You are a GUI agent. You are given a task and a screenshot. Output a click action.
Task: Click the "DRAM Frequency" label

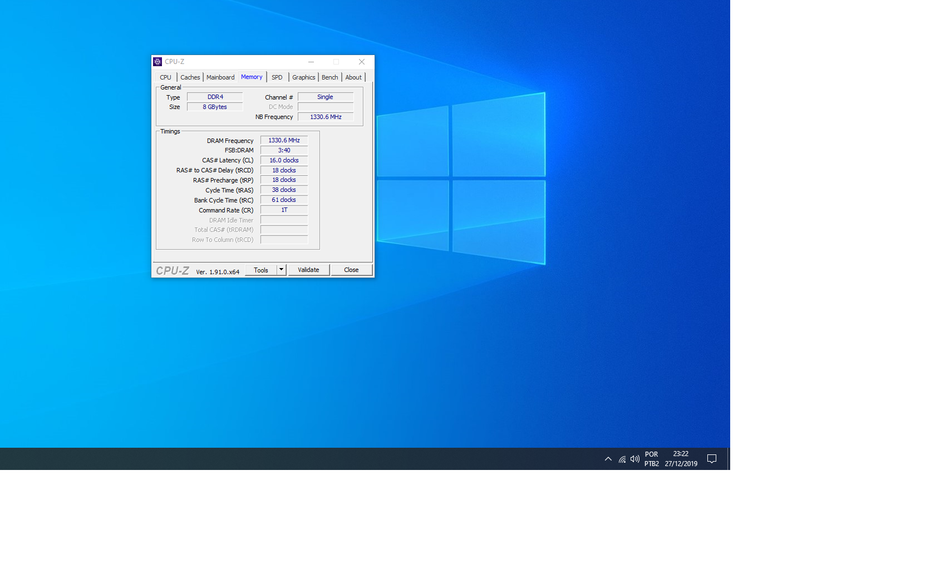point(230,141)
